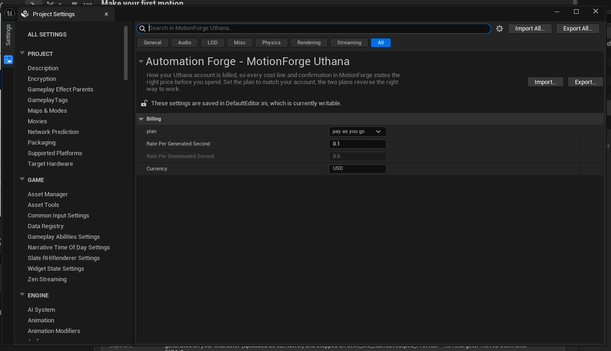The image size is (611, 351).
Task: Close the Project Settings tab
Action: click(106, 14)
